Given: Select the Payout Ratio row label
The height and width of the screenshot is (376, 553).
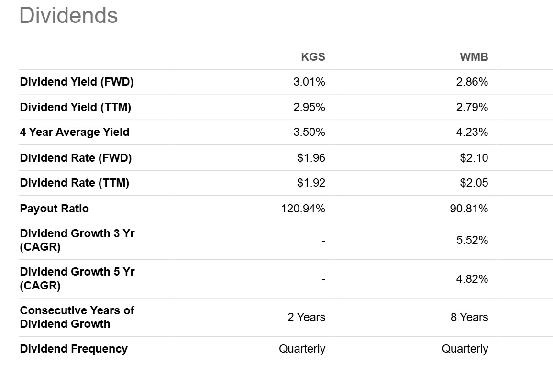Looking at the screenshot, I should [55, 209].
